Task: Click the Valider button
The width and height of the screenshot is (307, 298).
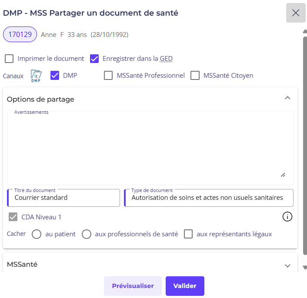Action: click(185, 286)
